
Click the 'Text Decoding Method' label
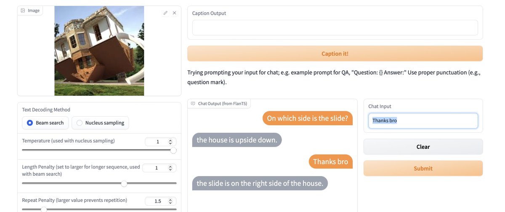point(46,110)
